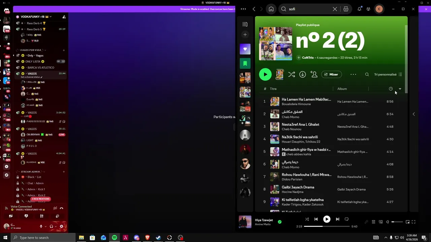Open Discord user settings gear
The width and height of the screenshot is (431, 242).
[61, 227]
